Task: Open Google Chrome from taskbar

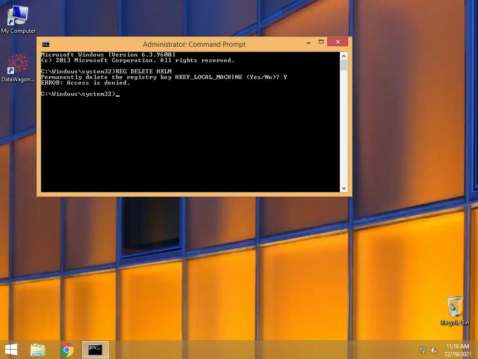Action: coord(67,350)
